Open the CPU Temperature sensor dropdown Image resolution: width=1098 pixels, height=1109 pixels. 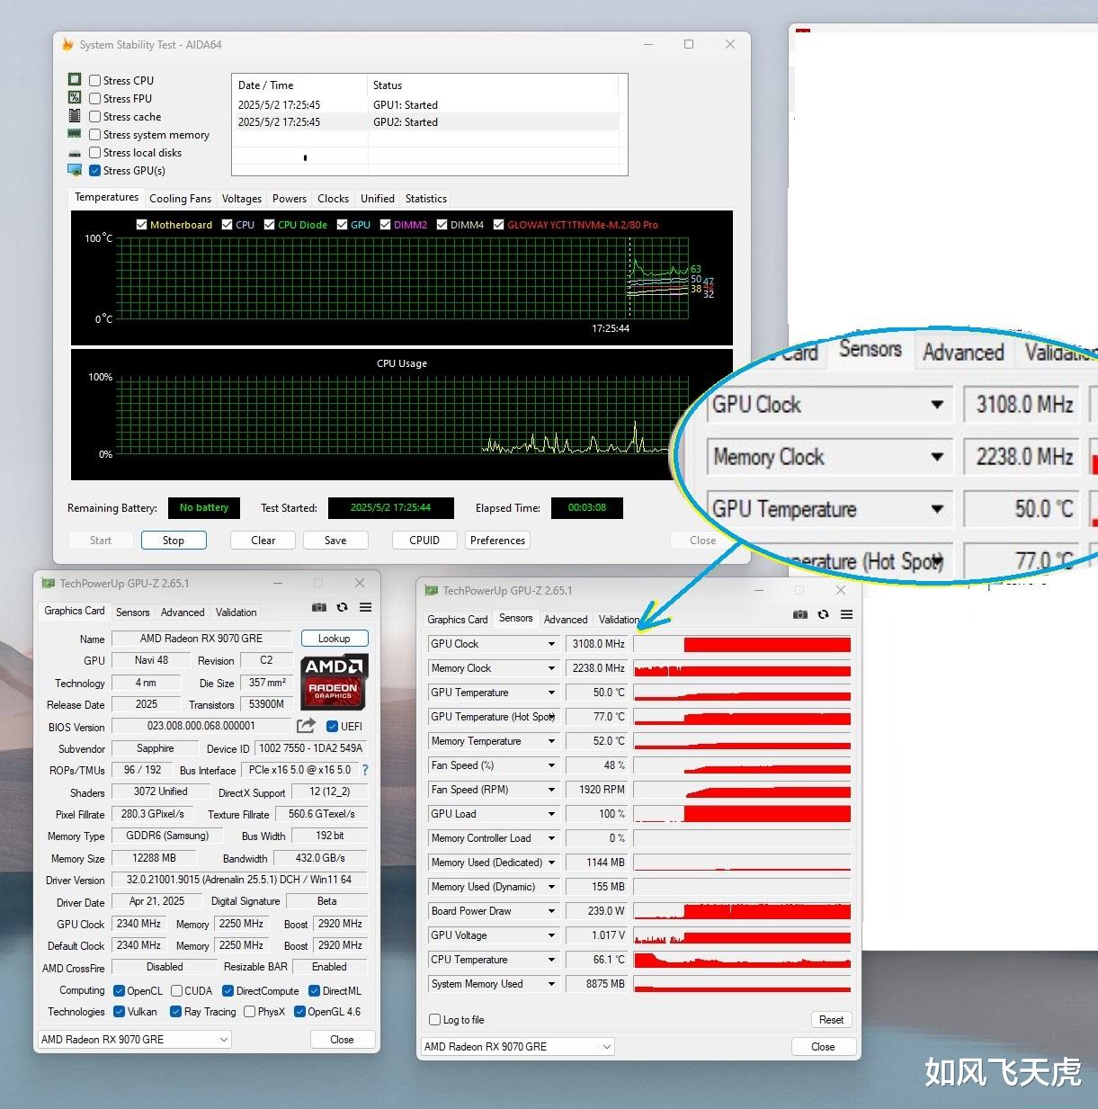(551, 960)
